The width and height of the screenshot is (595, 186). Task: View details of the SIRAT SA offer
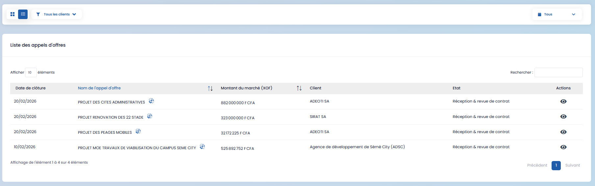[x=563, y=117]
